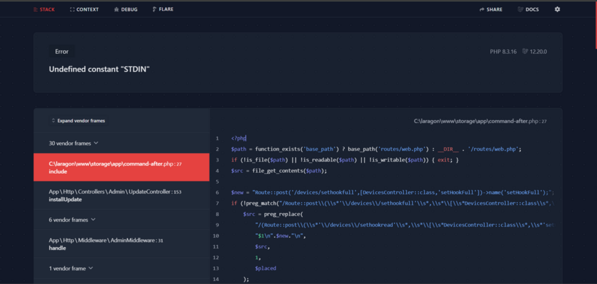Toggle Expand vendor frames button
Viewport: 597px width, 284px height.
78,121
